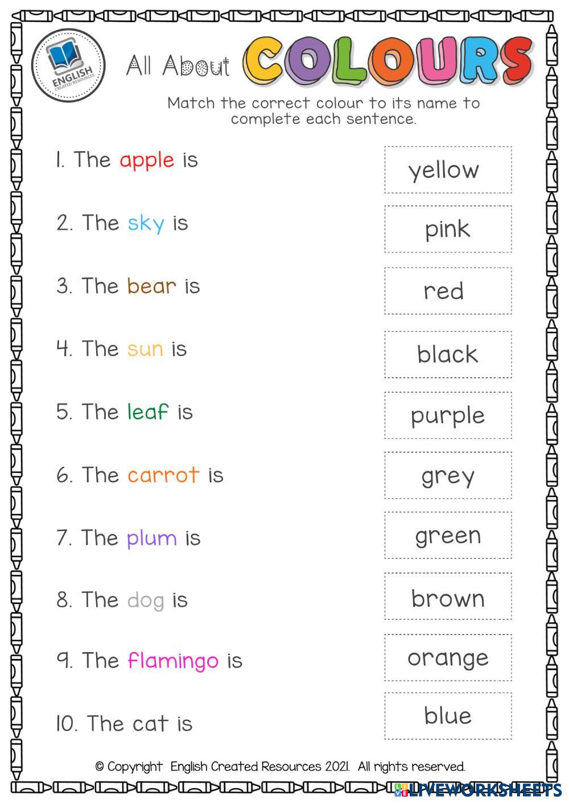Choose the 'black' word box
The height and width of the screenshot is (804, 569).
pyautogui.click(x=448, y=354)
